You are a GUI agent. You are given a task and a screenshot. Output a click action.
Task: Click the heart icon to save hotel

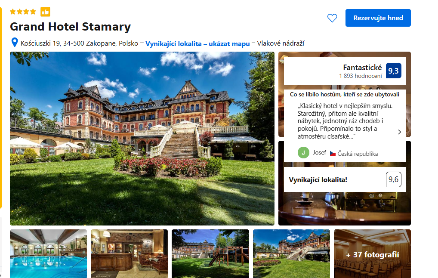pos(332,18)
